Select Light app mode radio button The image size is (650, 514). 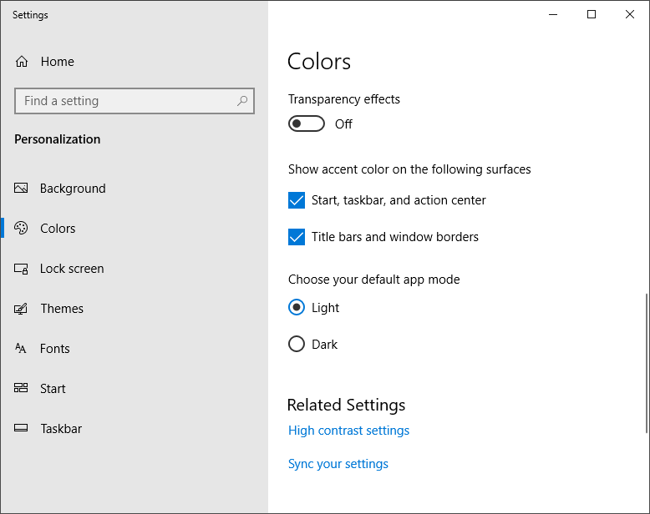click(x=297, y=308)
